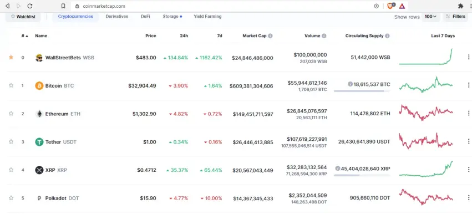Click Polkadot 7d change 10.00%
Image resolution: width=472 pixels, height=214 pixels.
211,198
